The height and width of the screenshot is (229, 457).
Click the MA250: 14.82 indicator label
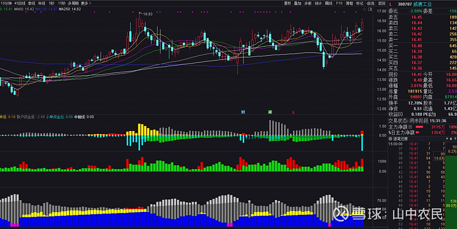pos(70,9)
